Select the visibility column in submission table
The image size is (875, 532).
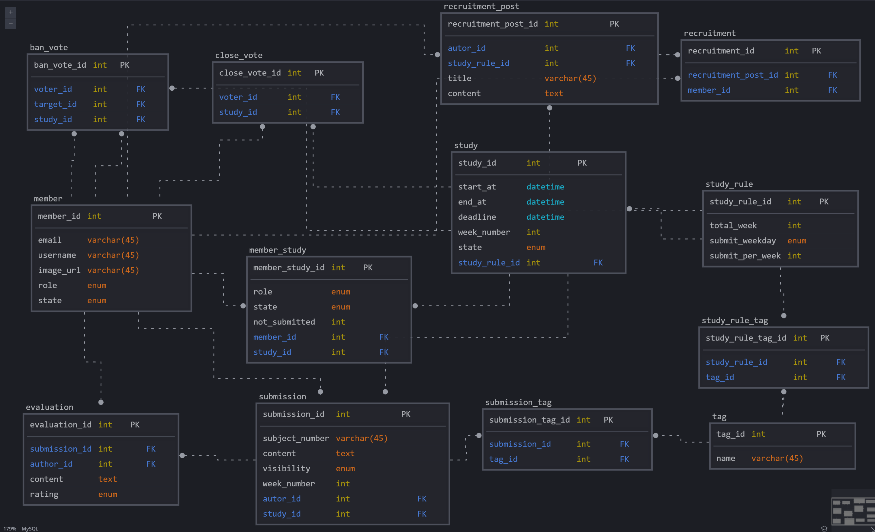(x=286, y=469)
